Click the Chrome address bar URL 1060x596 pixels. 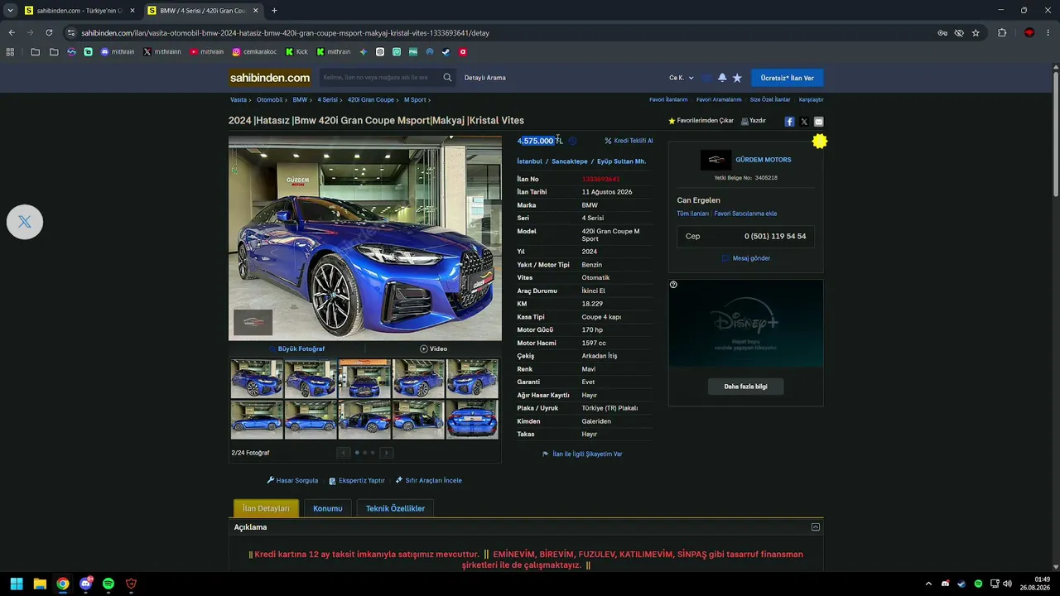pyautogui.click(x=286, y=33)
